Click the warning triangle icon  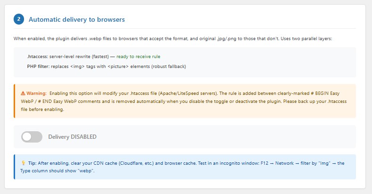pyautogui.click(x=23, y=93)
